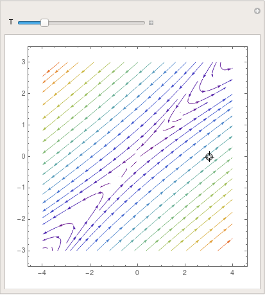Click the x-axis tick label 0
265x295 pixels.
[x=137, y=273]
